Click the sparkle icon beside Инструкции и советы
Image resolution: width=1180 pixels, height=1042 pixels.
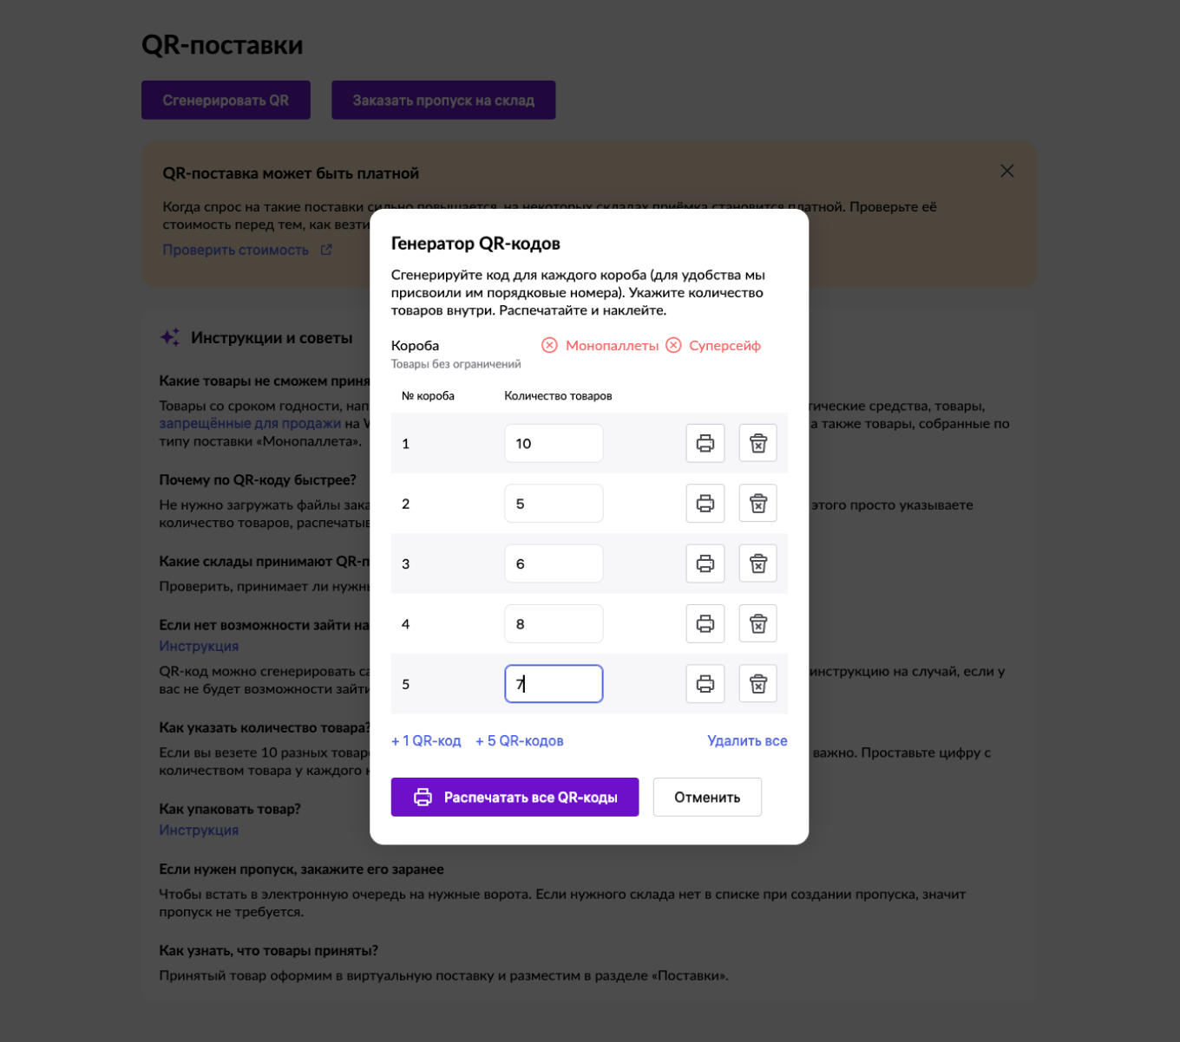169,337
